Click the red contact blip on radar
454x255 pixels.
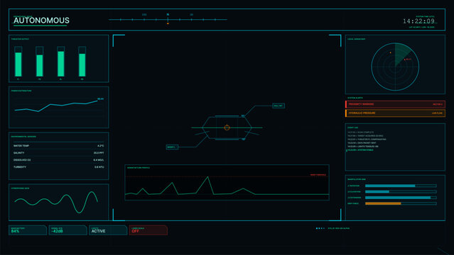[405, 59]
